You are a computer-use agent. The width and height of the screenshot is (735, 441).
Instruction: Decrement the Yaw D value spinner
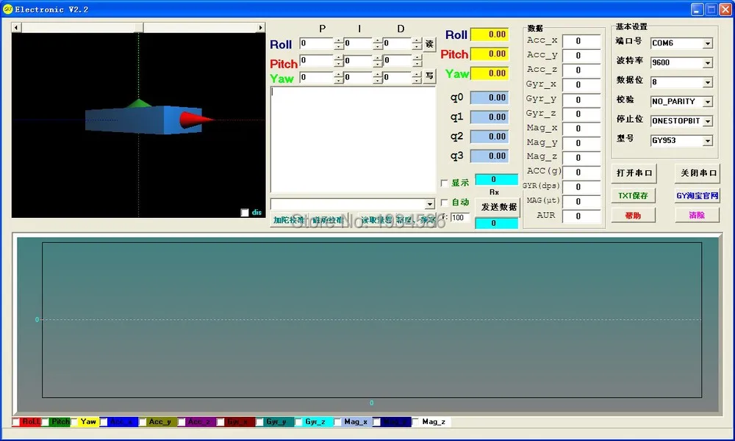(x=417, y=81)
